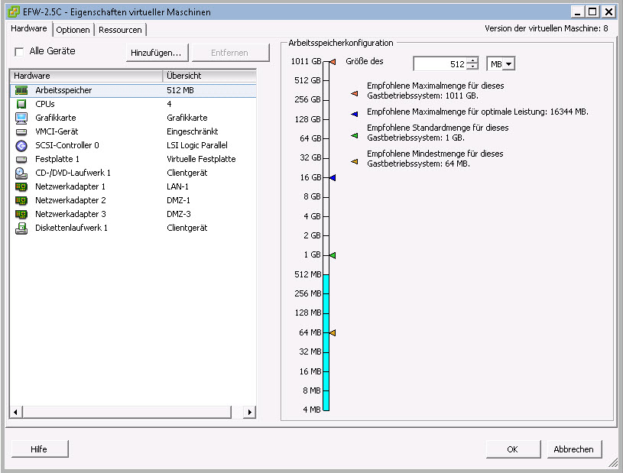Click the green 1 GB slider marker
This screenshot has width=623, height=473.
point(333,255)
